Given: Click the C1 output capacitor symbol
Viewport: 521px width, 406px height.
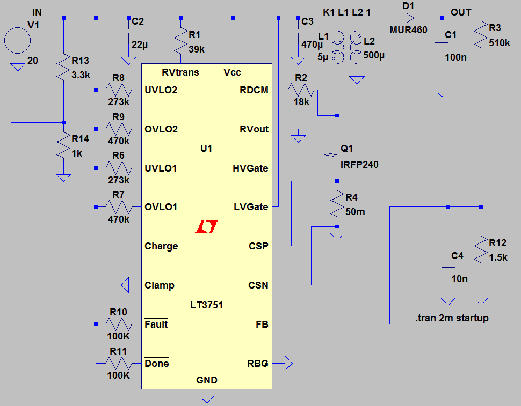Looking at the screenshot, I should click(442, 44).
